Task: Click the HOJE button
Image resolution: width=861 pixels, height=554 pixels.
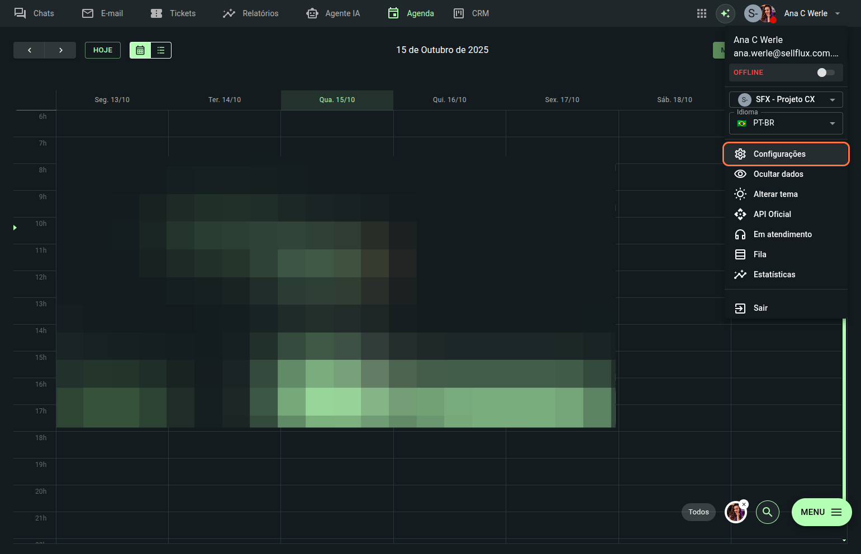Action: (x=103, y=50)
